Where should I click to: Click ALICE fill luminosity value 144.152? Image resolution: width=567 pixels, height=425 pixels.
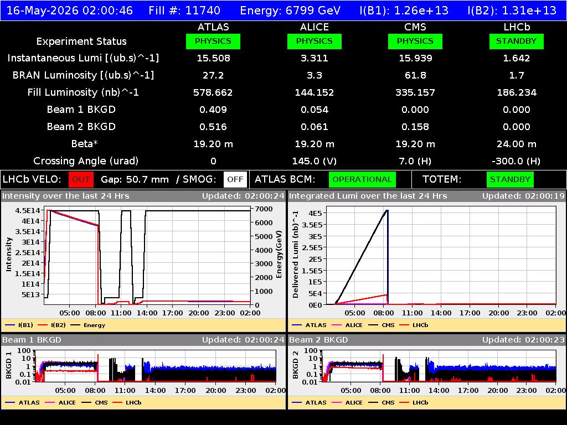pyautogui.click(x=315, y=92)
